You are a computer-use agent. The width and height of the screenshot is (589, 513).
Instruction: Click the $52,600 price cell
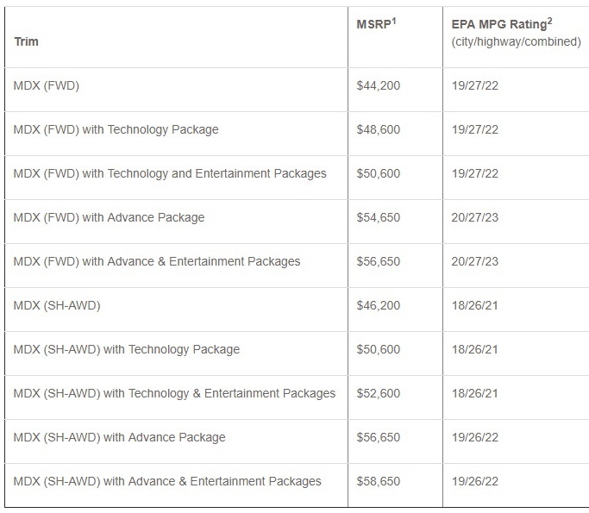[x=378, y=393]
